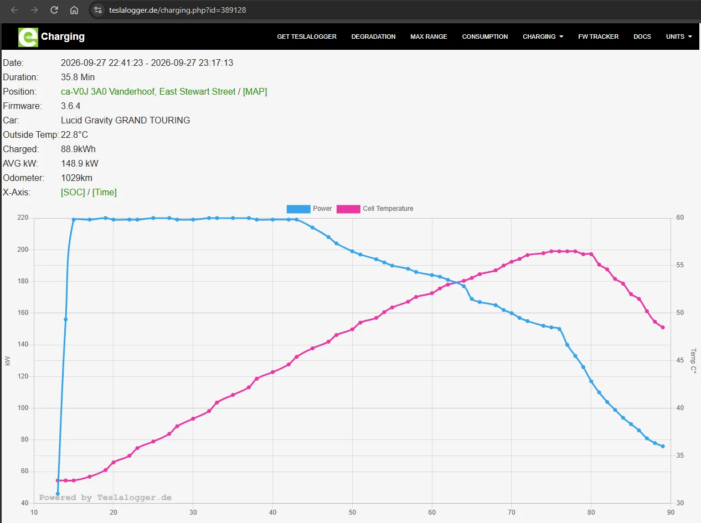The image size is (701, 523).
Task: Open site information icon in address bar
Action: (97, 10)
